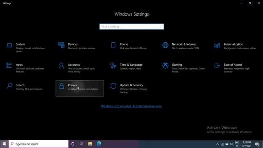263x148 pixels.
Task: Click 'Link your Android, iPhone' description
Action: 133,48
